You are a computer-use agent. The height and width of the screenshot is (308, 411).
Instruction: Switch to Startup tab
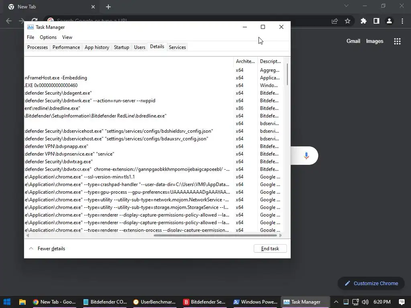click(x=121, y=47)
